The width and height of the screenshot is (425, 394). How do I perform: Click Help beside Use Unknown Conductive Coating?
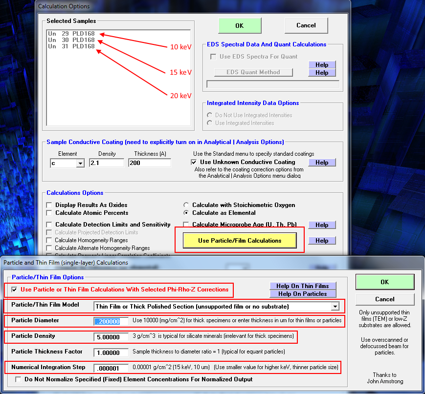pos(322,163)
